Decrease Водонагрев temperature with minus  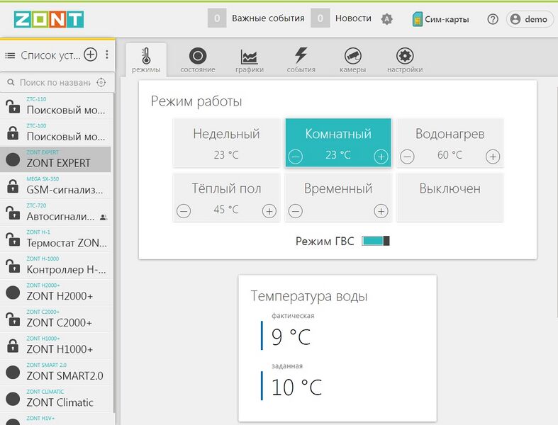click(x=406, y=157)
